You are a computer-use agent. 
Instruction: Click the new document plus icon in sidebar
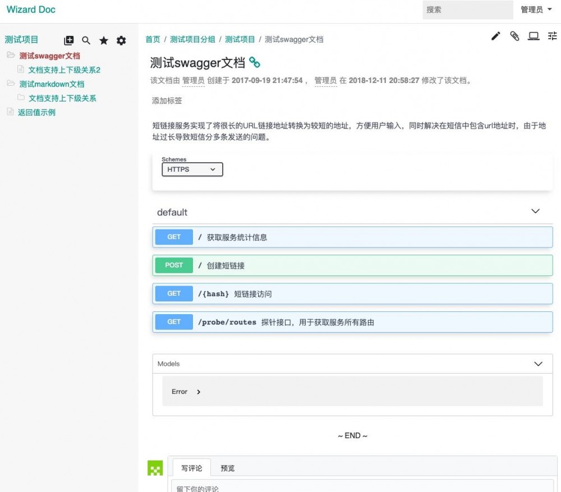pos(68,40)
